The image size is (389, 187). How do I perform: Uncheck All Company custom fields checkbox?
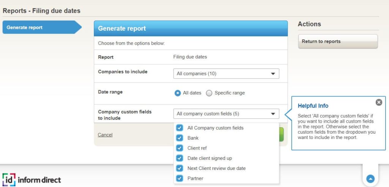click(x=179, y=128)
